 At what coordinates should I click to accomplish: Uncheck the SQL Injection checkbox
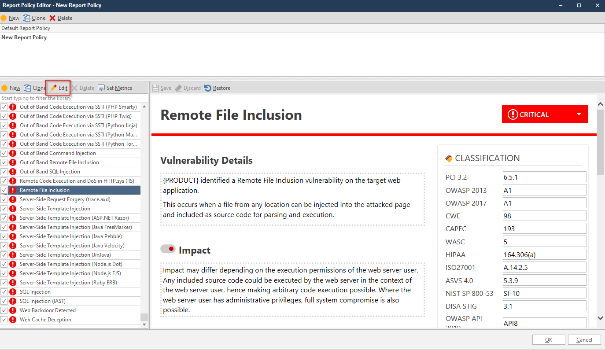[x=4, y=292]
